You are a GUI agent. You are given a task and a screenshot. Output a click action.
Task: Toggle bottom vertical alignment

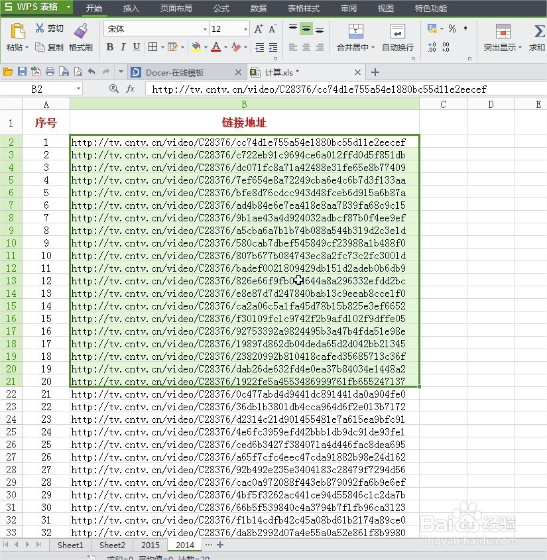point(320,30)
